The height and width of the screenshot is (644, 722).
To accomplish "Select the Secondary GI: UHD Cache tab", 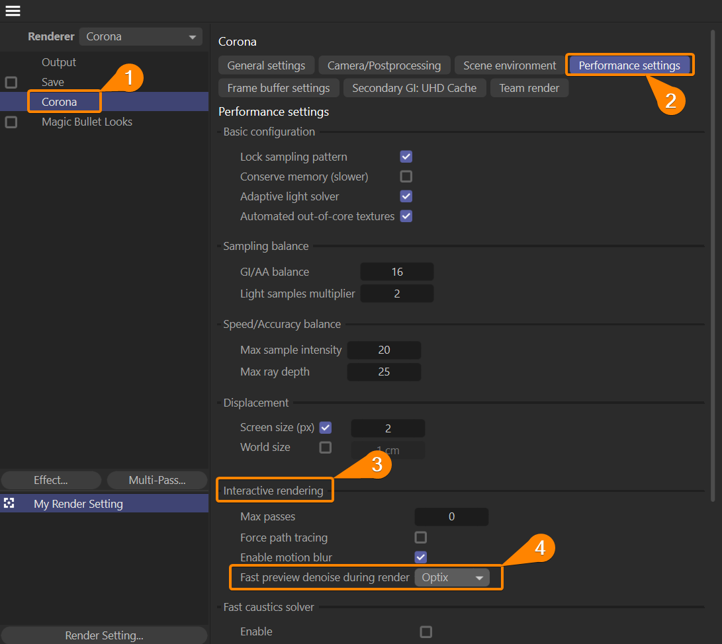I will tap(414, 88).
